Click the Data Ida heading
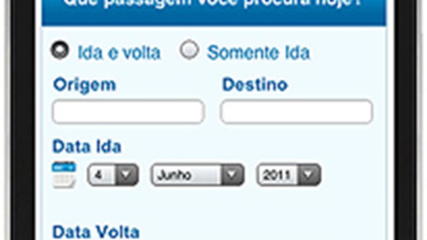Image resolution: width=427 pixels, height=240 pixels. 87,146
